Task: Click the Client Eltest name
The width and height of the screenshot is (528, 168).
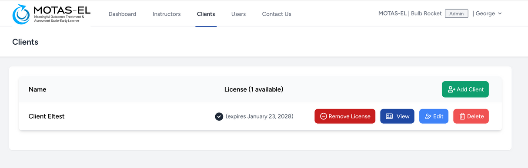Action: (x=47, y=116)
